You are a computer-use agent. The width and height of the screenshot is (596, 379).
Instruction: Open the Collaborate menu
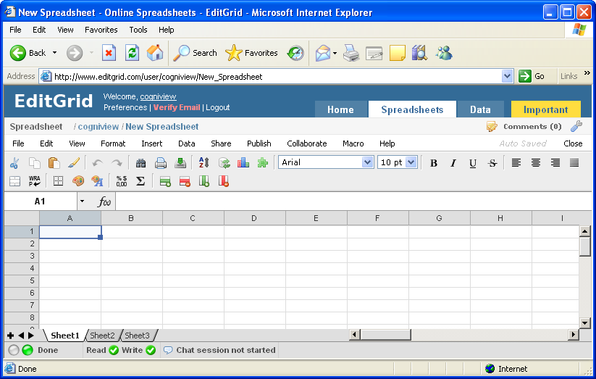306,143
